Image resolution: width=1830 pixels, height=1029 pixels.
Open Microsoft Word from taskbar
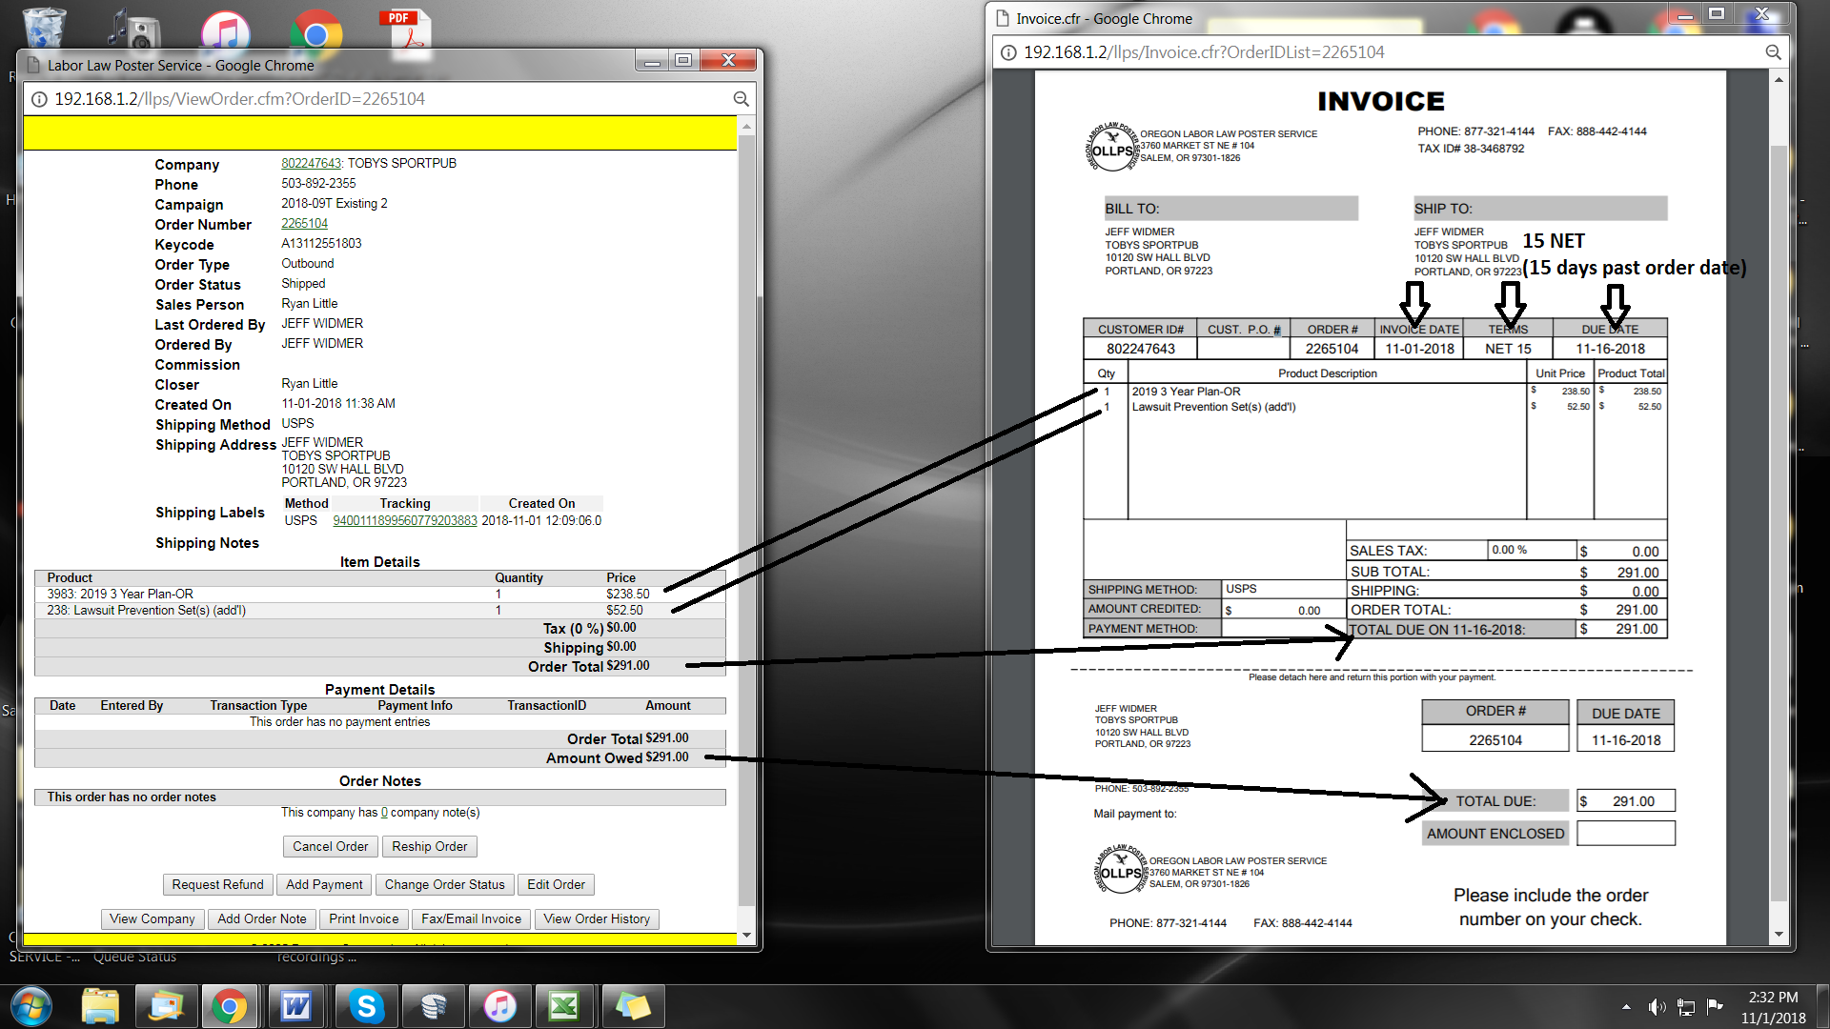tap(296, 1006)
